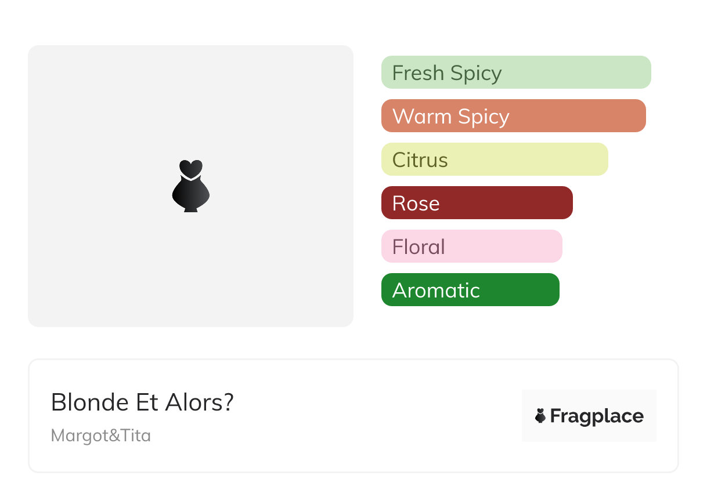Viewport: 707px width, 501px height.
Task: Click the Margot&Tita brand name
Action: pos(101,435)
